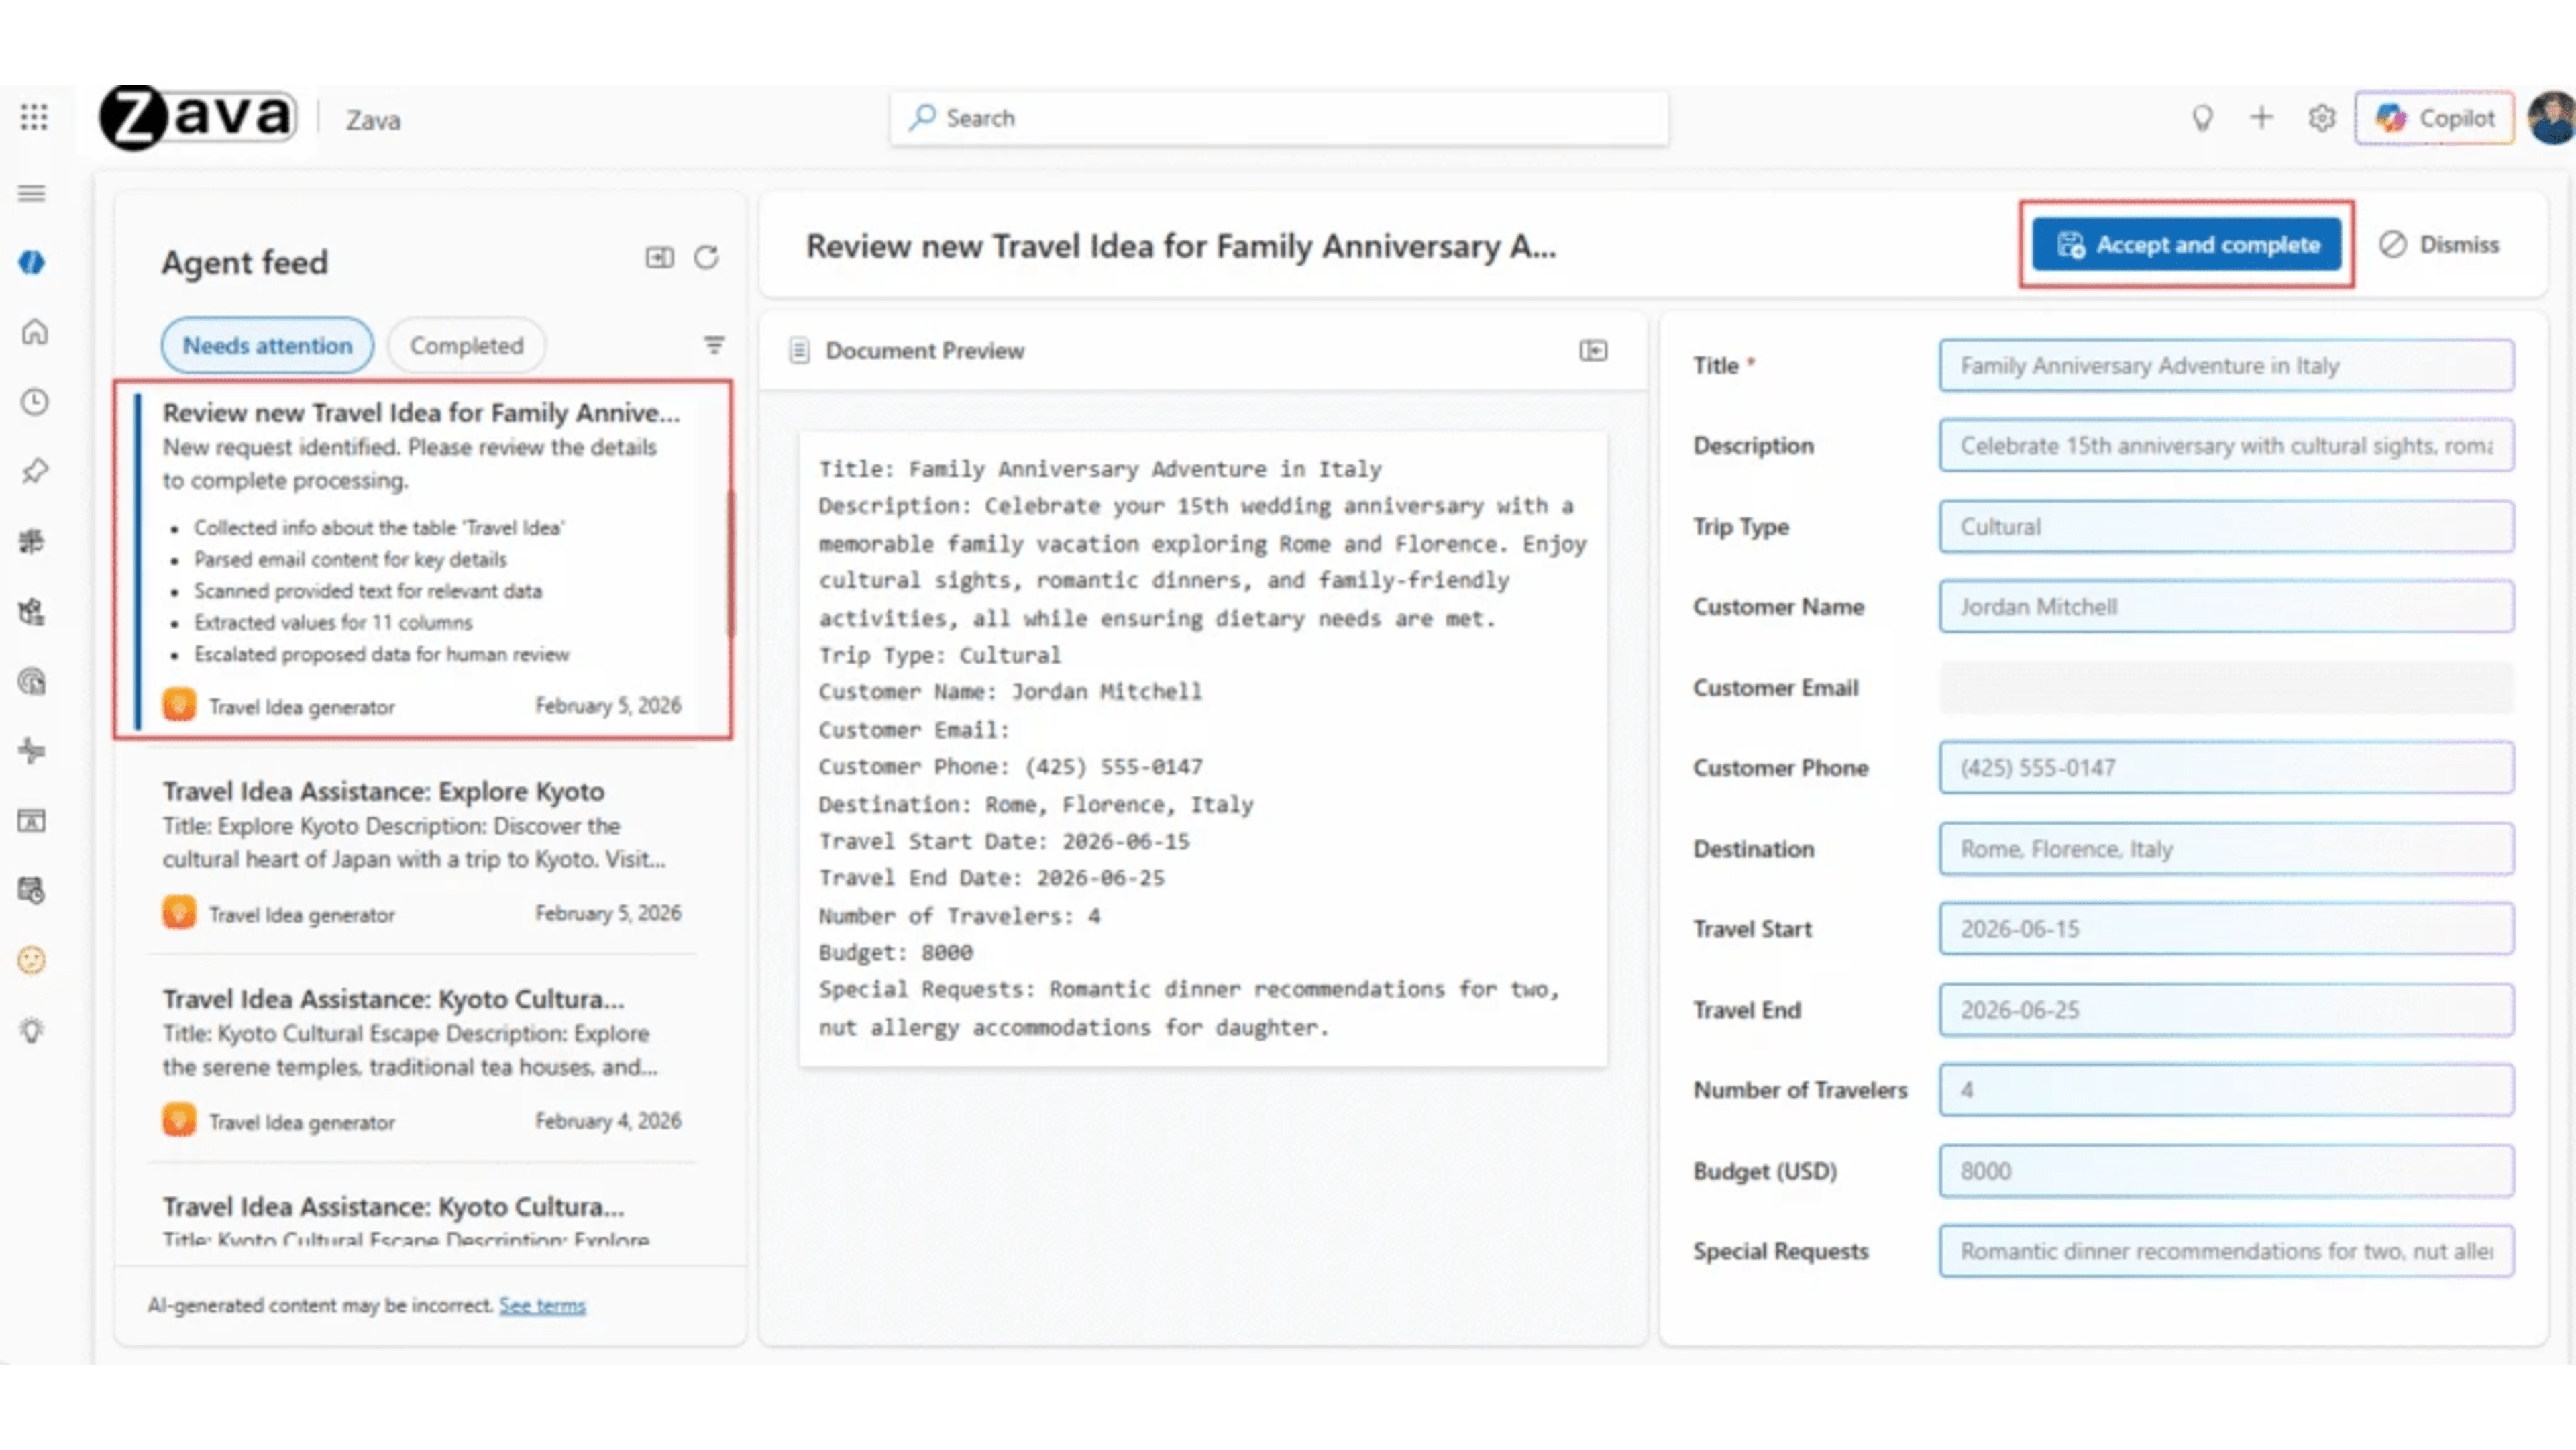Click the Document Preview page icon

coord(799,350)
